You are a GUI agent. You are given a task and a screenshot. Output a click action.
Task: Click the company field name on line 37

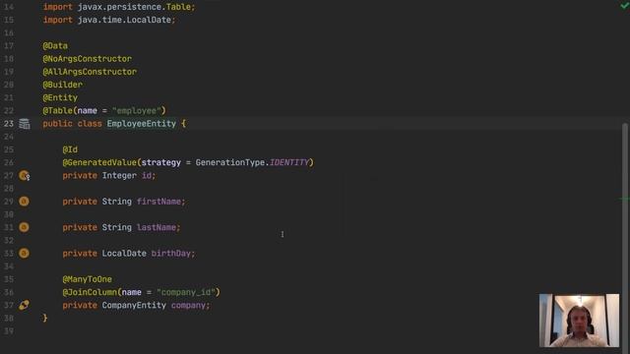point(188,305)
